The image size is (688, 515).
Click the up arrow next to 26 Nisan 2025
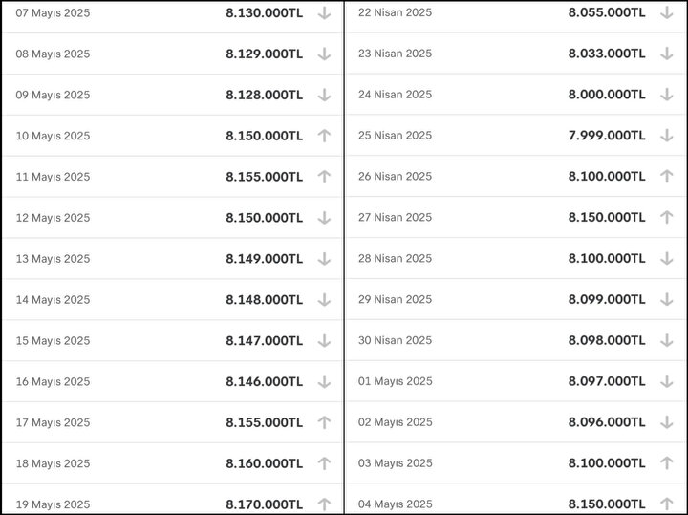667,177
